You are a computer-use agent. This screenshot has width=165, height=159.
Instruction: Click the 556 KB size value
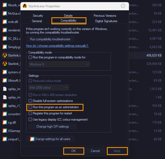coord(157,106)
